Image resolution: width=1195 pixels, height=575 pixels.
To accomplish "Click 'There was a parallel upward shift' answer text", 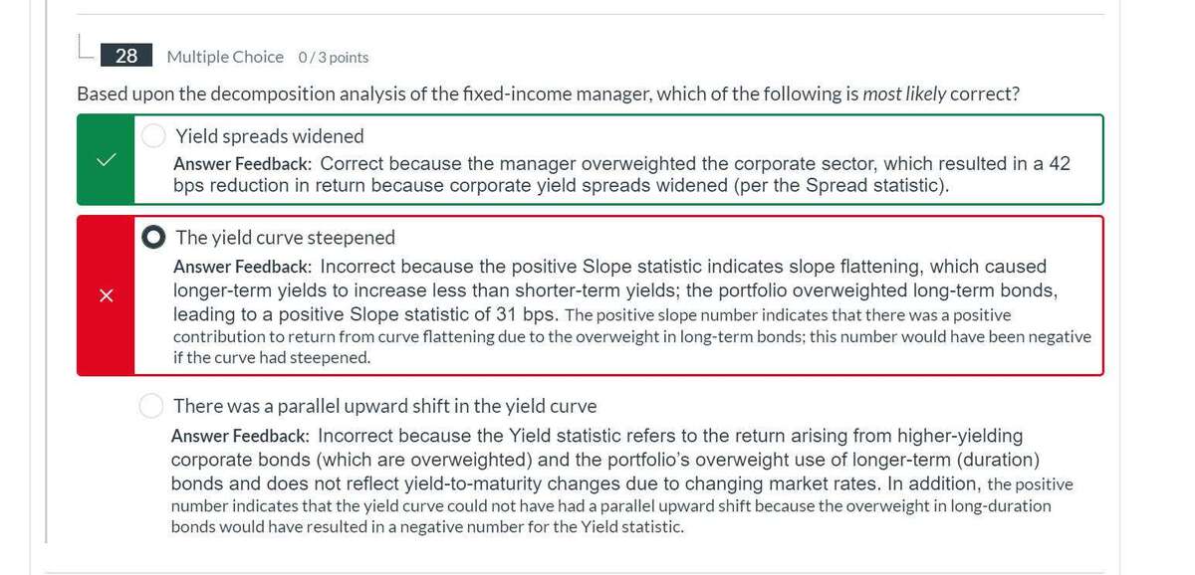I will tap(385, 406).
